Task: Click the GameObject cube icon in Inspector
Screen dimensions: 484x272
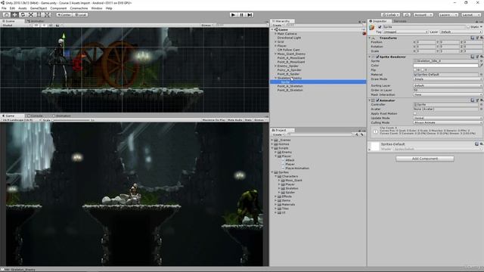Action: [x=372, y=27]
